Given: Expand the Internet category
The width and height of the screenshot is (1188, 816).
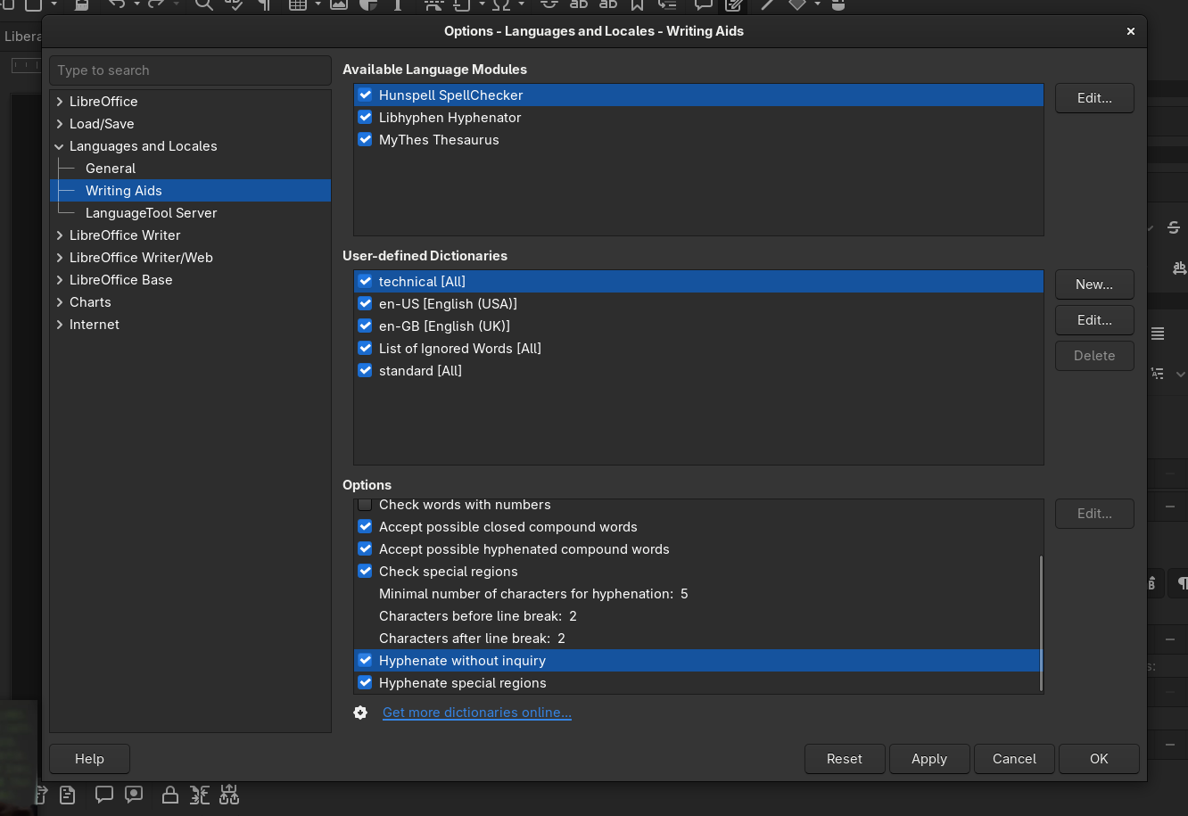Looking at the screenshot, I should click(x=59, y=325).
